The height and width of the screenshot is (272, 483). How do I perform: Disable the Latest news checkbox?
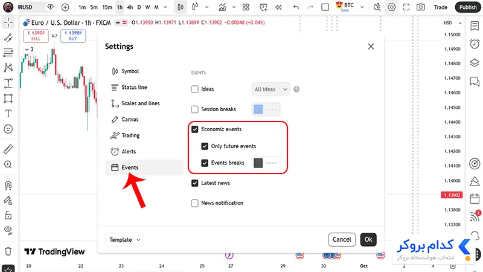pos(194,183)
